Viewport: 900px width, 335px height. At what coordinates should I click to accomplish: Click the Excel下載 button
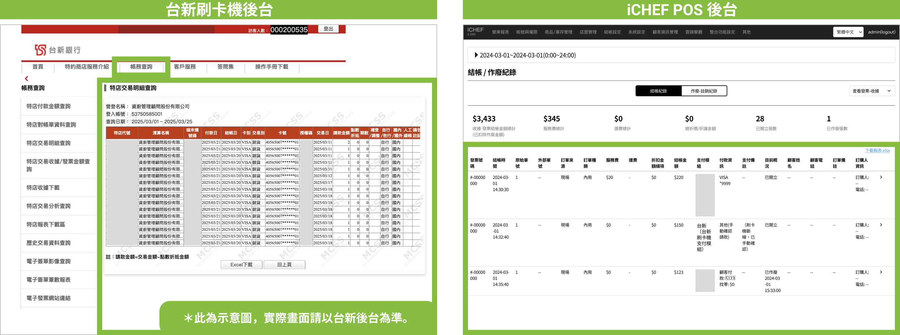pyautogui.click(x=241, y=264)
